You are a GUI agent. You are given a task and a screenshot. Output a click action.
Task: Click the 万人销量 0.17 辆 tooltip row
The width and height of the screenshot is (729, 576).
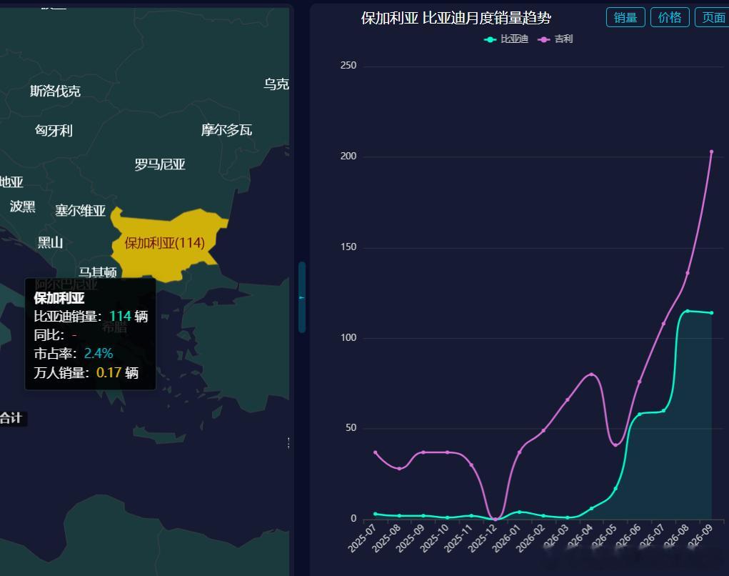(x=86, y=372)
